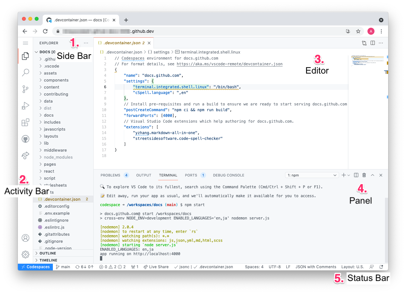Open the Manage settings gear menu
Viewport: 406px width, 294px height.
point(25,254)
